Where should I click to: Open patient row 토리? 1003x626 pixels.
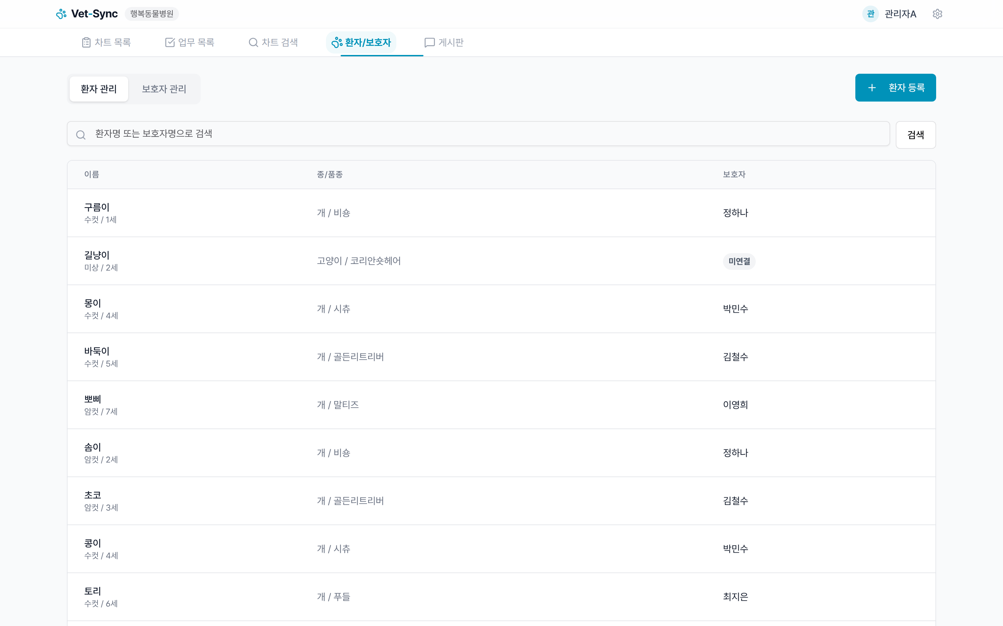(x=93, y=591)
